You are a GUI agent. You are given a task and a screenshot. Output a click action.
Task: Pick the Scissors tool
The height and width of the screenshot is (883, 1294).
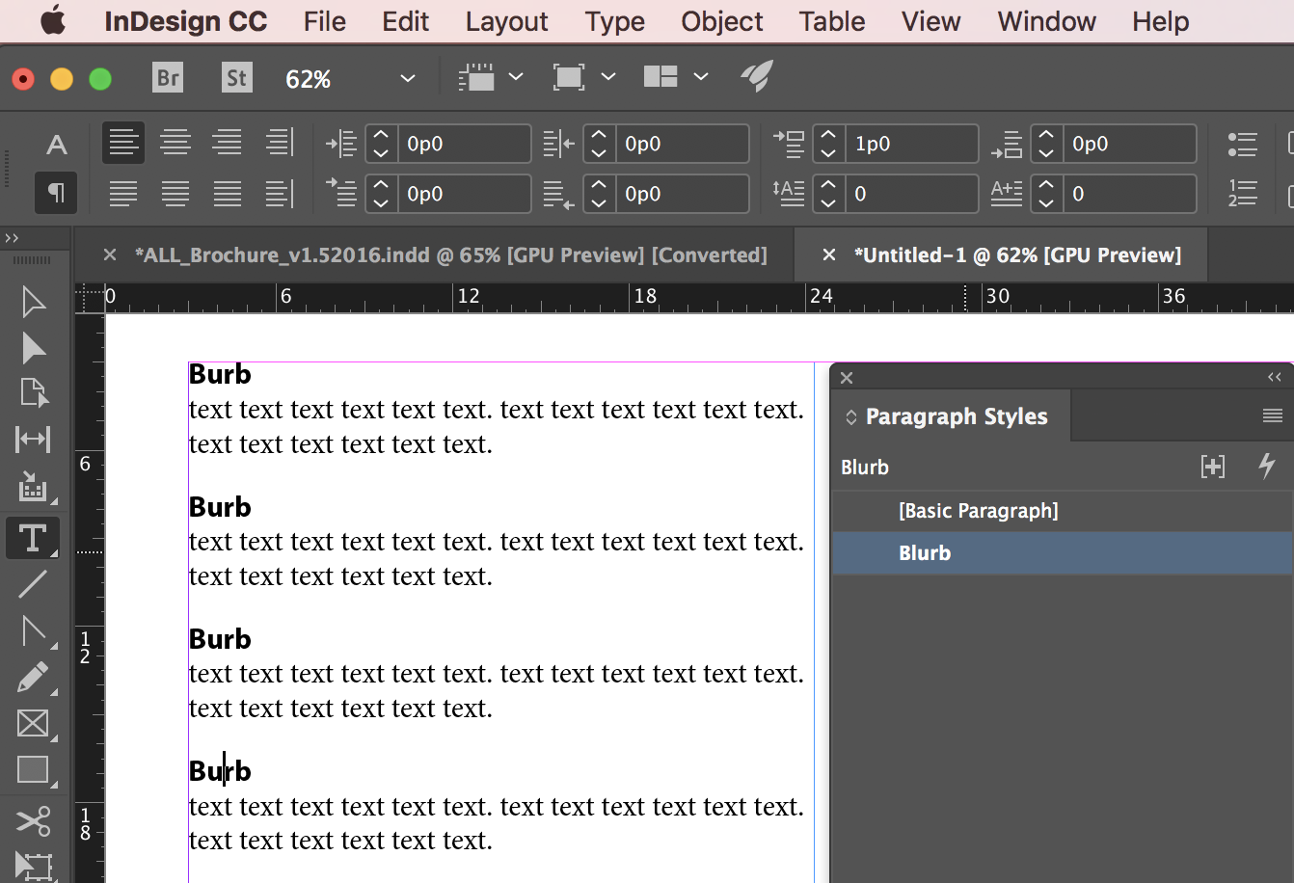click(33, 821)
